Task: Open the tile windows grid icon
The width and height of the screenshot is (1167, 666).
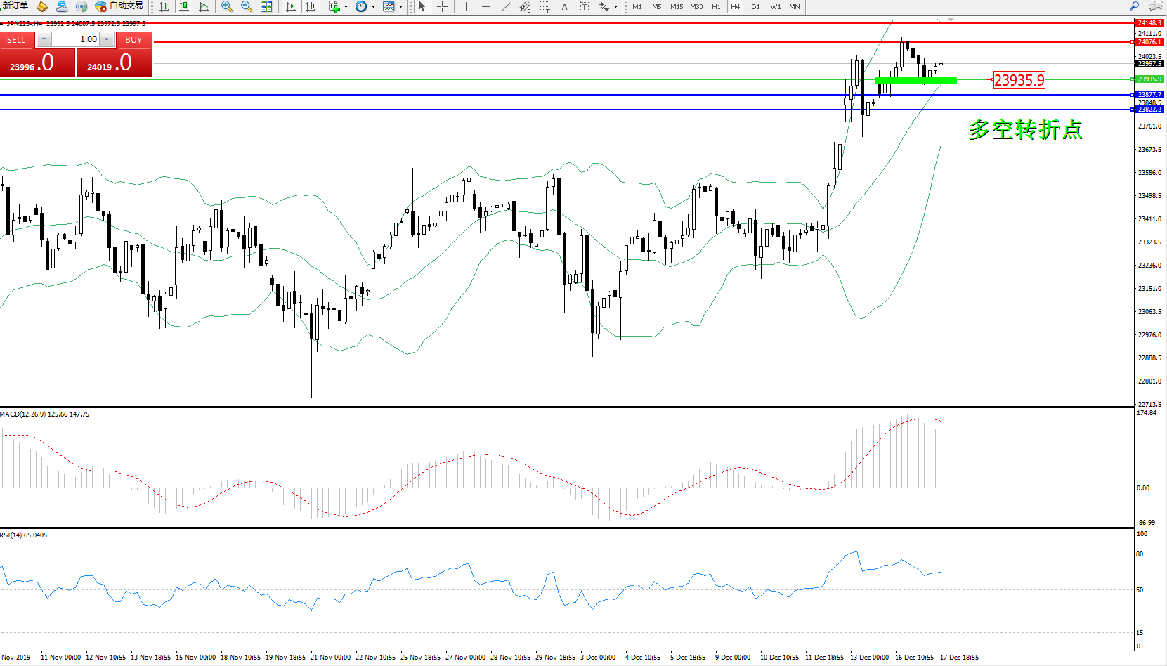Action: (x=266, y=6)
